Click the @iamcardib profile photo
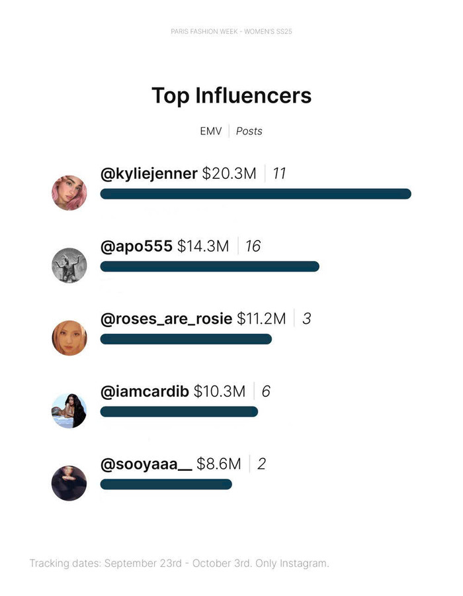Viewport: 463px width, 596px height. click(69, 411)
